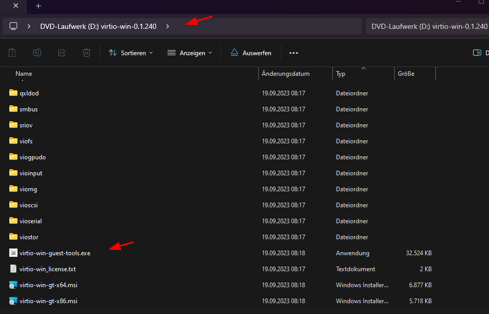Select the virtio-win-gt-x86.msi installer icon
This screenshot has width=489, height=314.
(13, 301)
